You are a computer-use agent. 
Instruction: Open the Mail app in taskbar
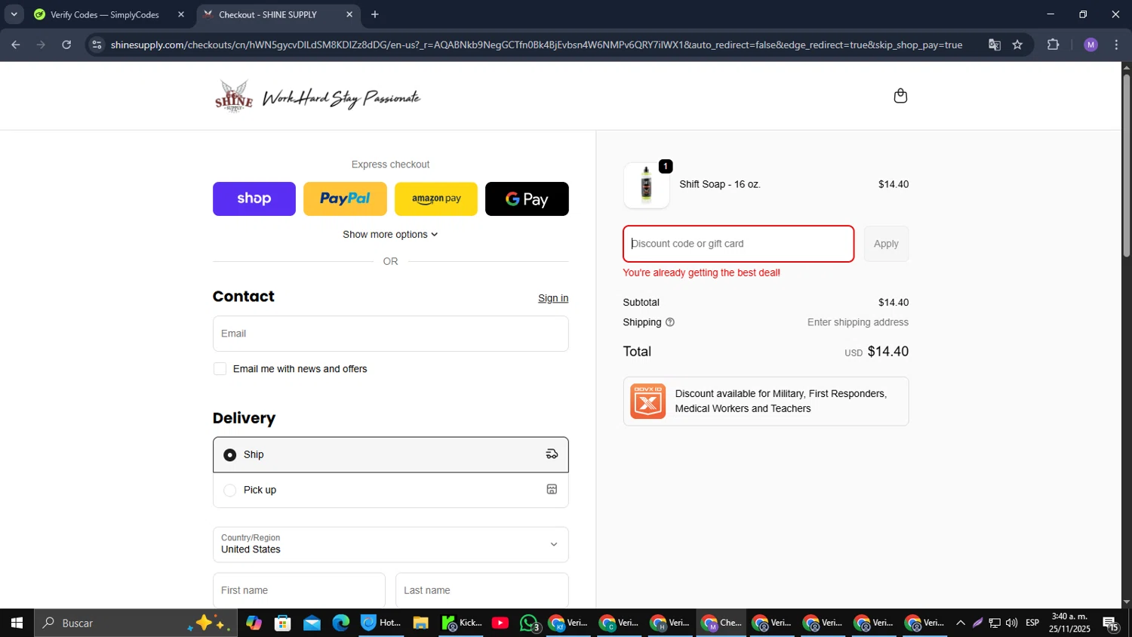pos(312,623)
